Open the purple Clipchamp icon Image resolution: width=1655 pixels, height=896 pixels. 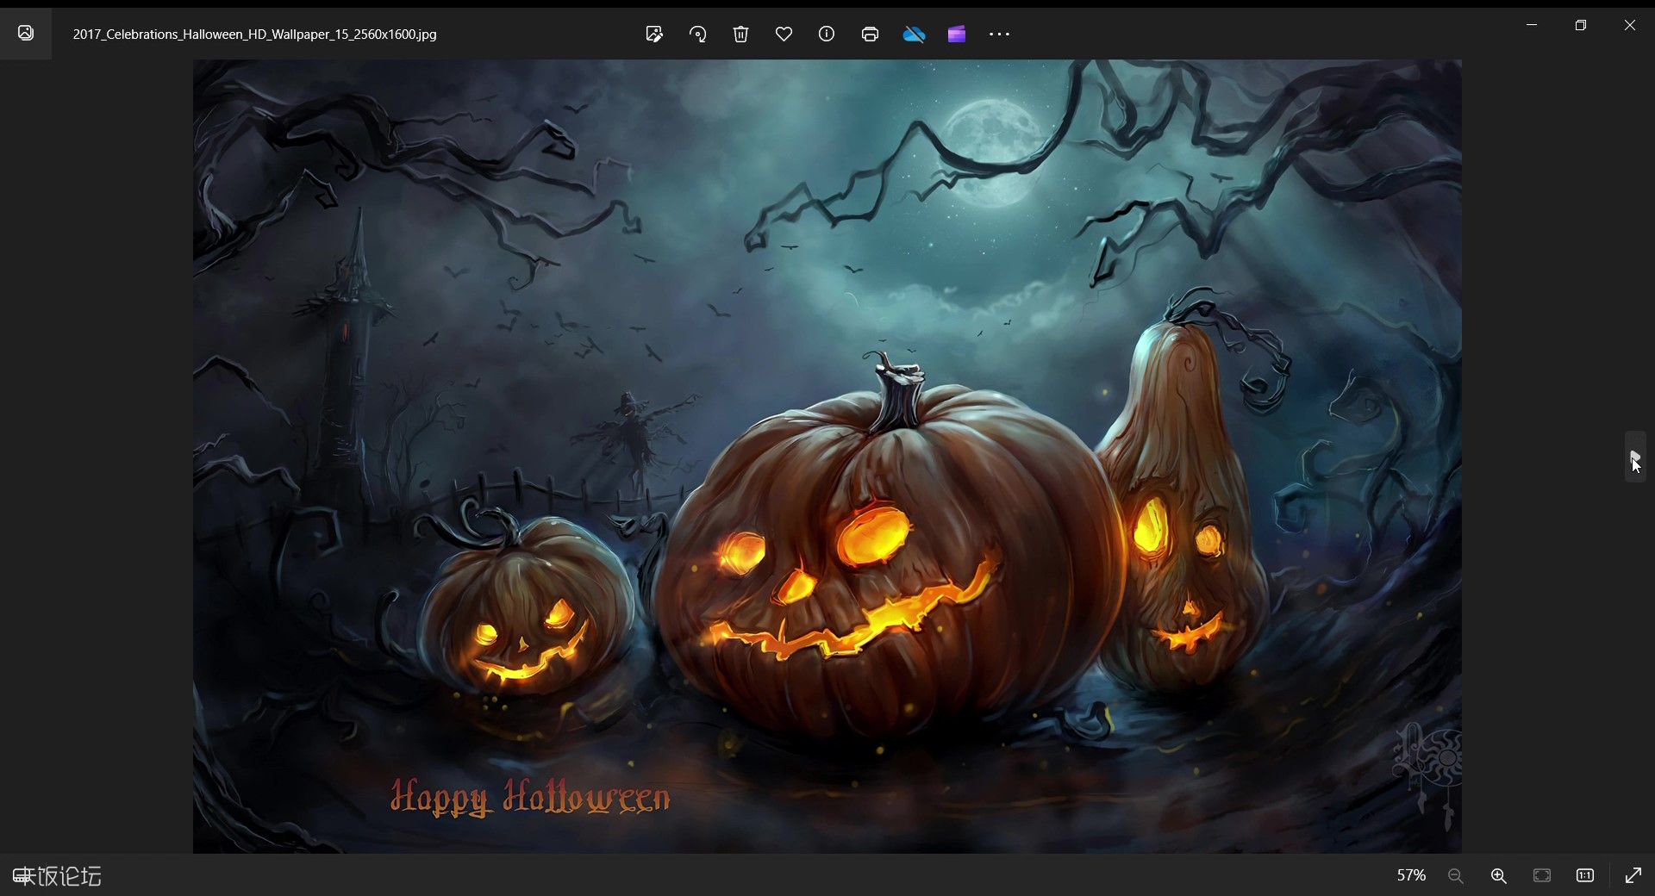point(957,34)
